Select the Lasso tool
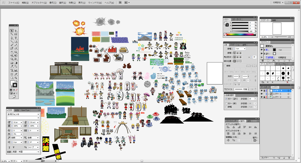 point(16,34)
